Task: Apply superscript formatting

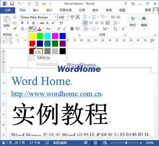Action: point(53,23)
